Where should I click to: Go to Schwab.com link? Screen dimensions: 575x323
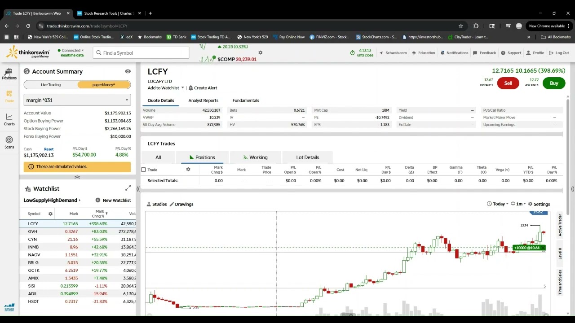point(393,53)
